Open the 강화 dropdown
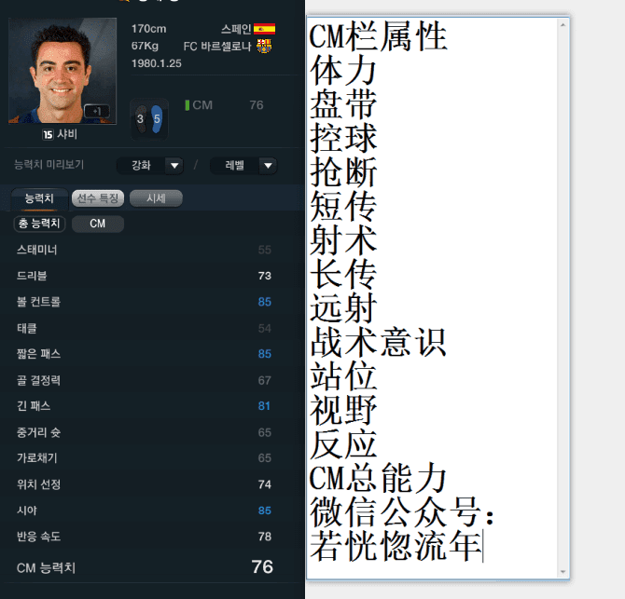 (150, 166)
